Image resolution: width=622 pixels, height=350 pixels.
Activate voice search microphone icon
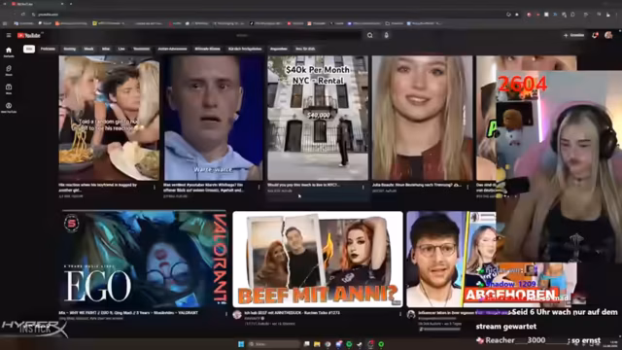tap(386, 35)
